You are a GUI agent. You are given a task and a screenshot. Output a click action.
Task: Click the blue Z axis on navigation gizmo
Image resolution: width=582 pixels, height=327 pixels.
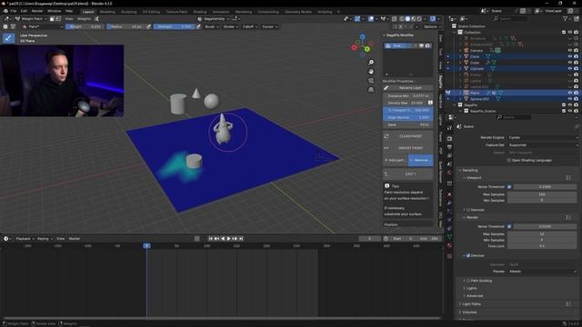[362, 36]
